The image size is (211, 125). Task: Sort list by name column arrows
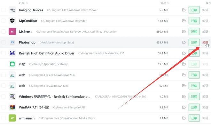27,3
